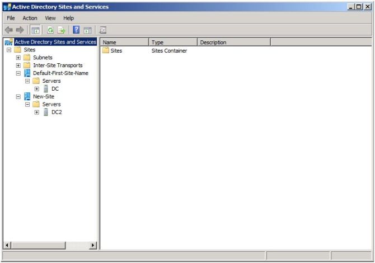
Task: Click Servers folder icon under New-Site
Action: pos(36,104)
